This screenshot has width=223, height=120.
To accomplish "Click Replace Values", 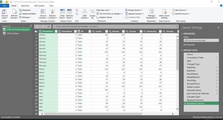I will click(x=104, y=17).
